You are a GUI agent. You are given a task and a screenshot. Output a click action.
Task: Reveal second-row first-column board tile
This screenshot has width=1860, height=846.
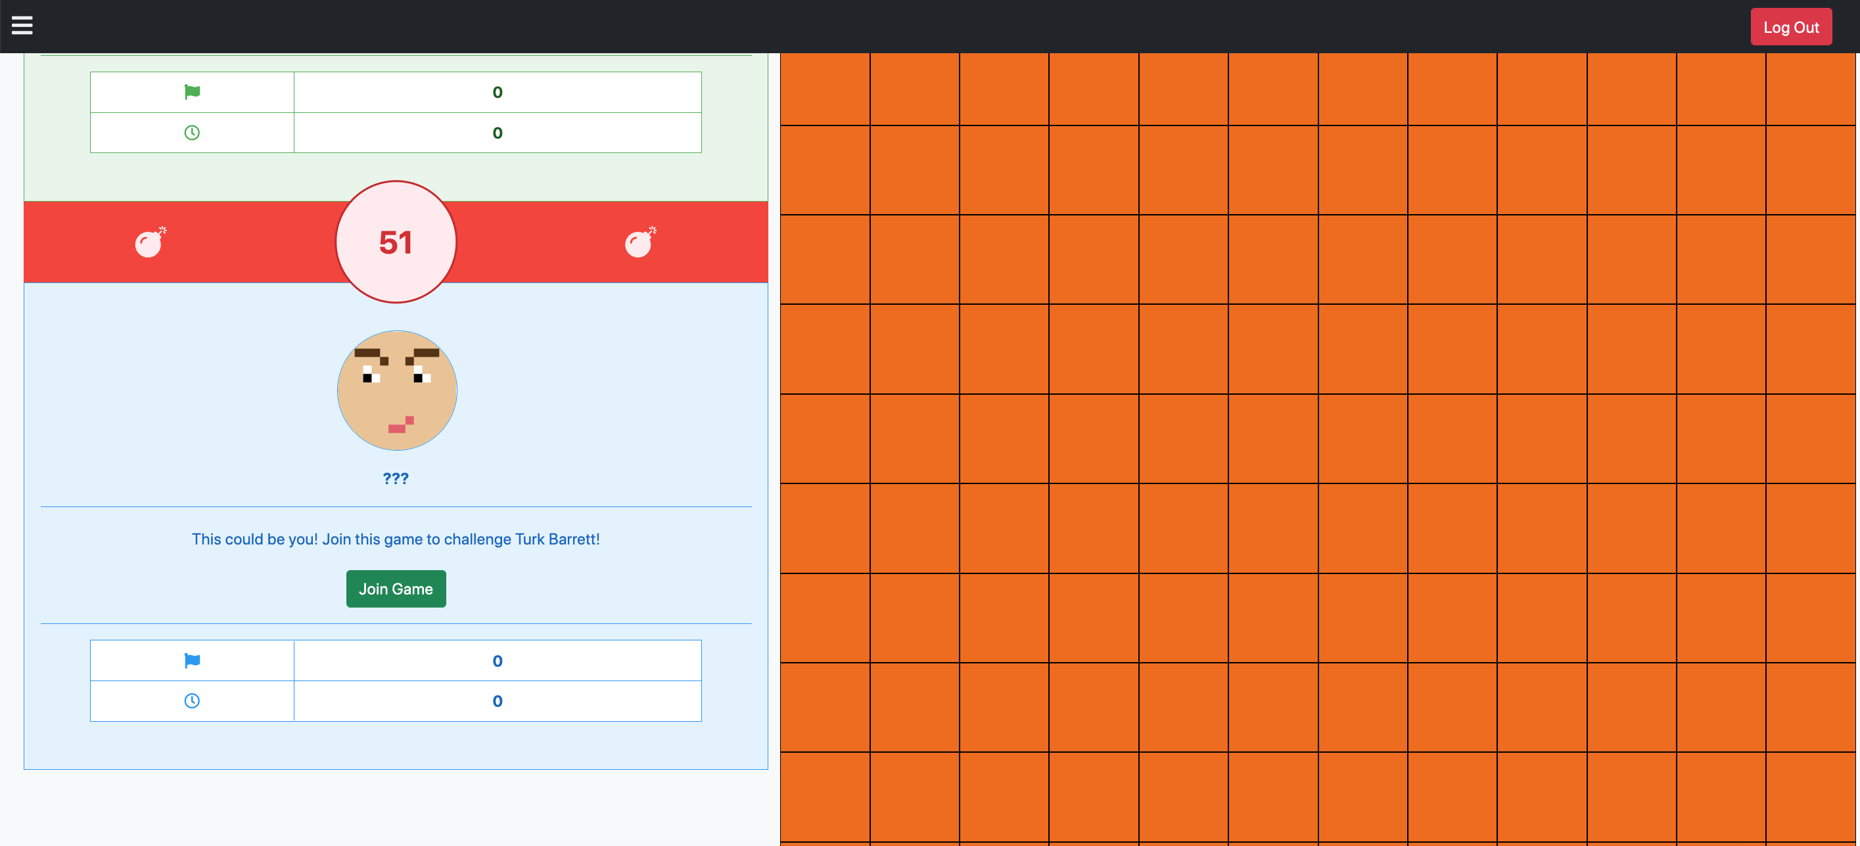pyautogui.click(x=825, y=170)
